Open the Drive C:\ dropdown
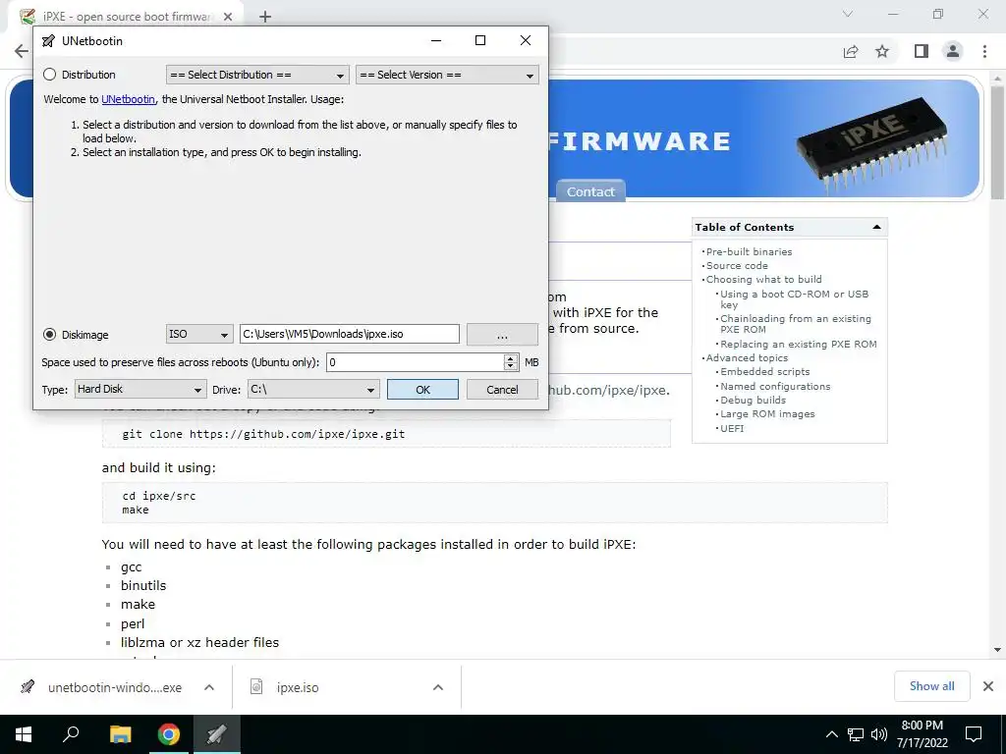The image size is (1006, 754). tap(313, 389)
